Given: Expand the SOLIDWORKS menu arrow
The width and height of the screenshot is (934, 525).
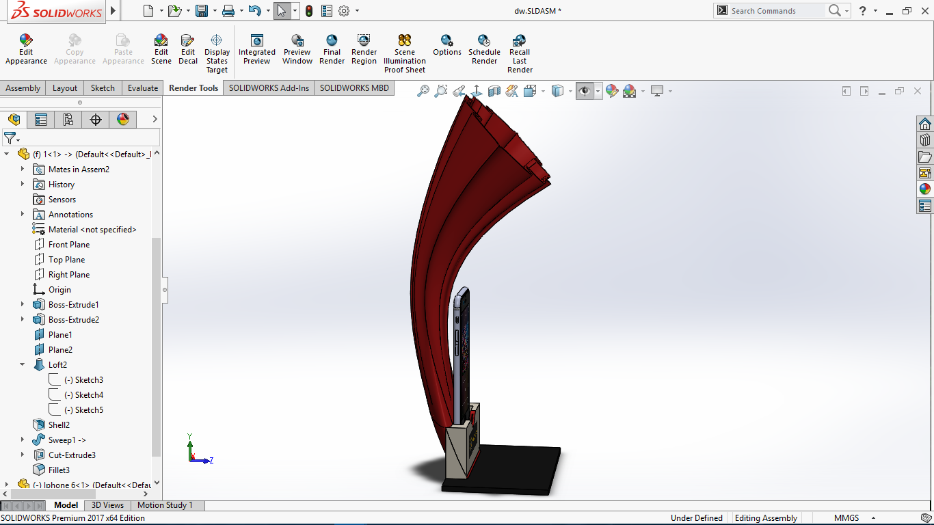Looking at the screenshot, I should click(x=113, y=11).
